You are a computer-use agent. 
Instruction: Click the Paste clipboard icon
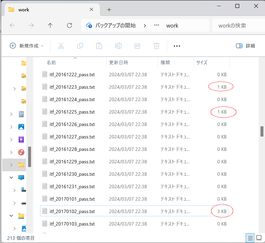coord(99,46)
